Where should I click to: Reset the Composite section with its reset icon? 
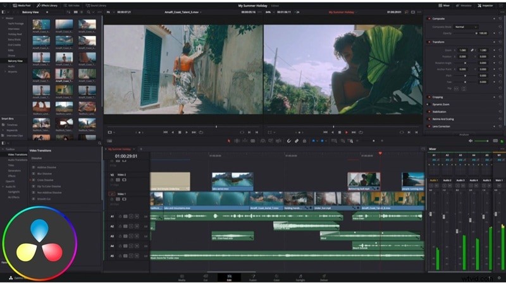[x=500, y=19]
